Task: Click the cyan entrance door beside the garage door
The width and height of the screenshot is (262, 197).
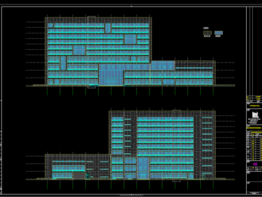Action: tap(88, 176)
